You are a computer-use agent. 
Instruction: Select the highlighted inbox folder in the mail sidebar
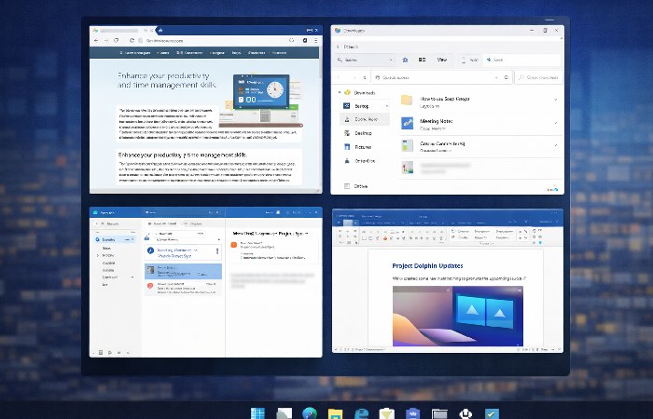tap(114, 239)
